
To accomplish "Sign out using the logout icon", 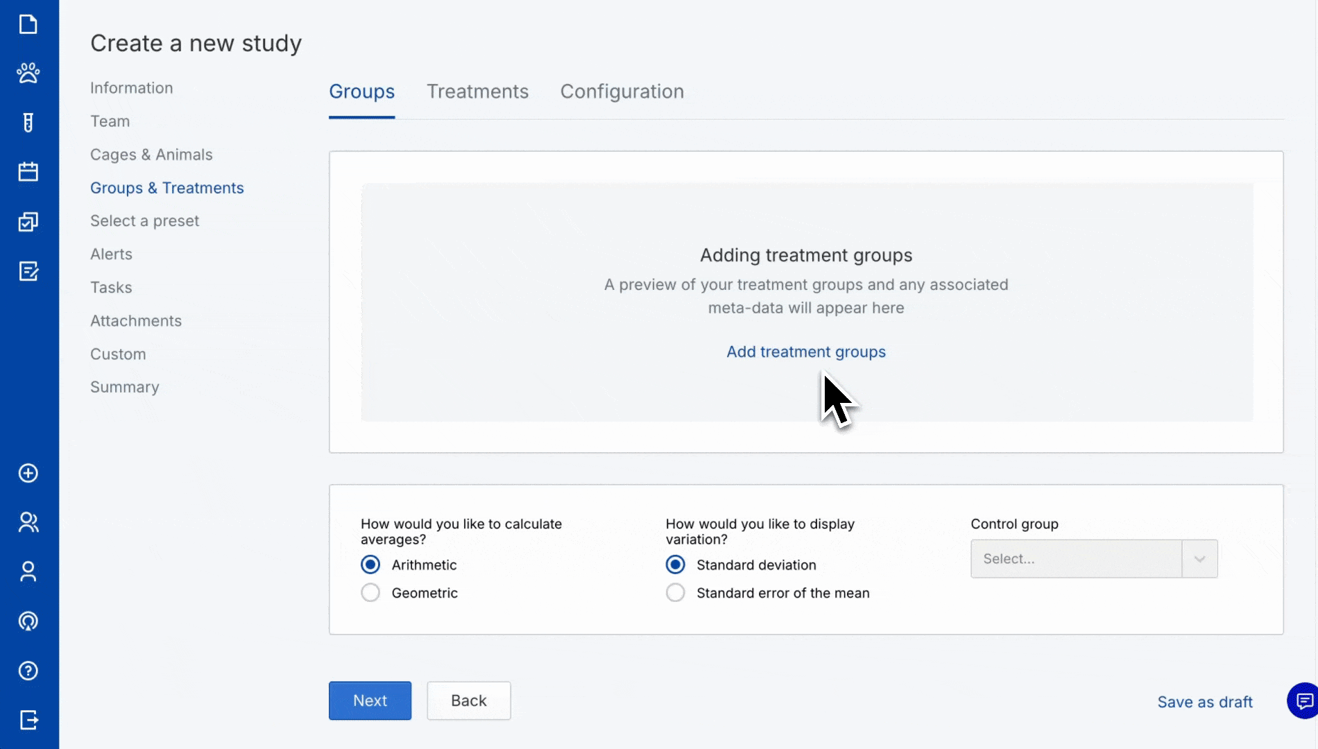I will (28, 721).
